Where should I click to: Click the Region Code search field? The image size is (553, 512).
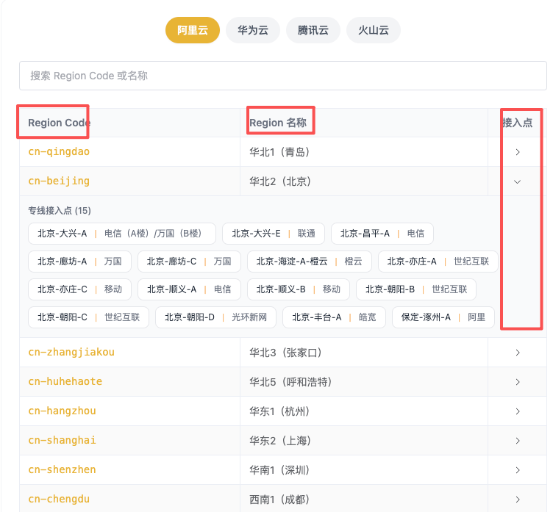pyautogui.click(x=282, y=76)
